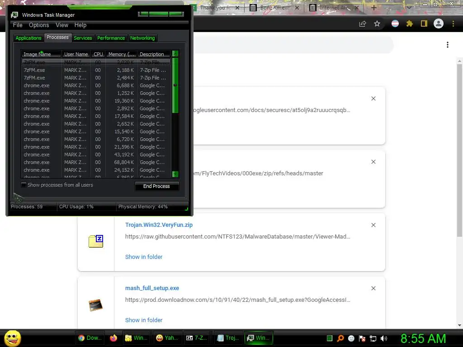The image size is (463, 347).
Task: Click the Chrome share page icon
Action: 363,23
